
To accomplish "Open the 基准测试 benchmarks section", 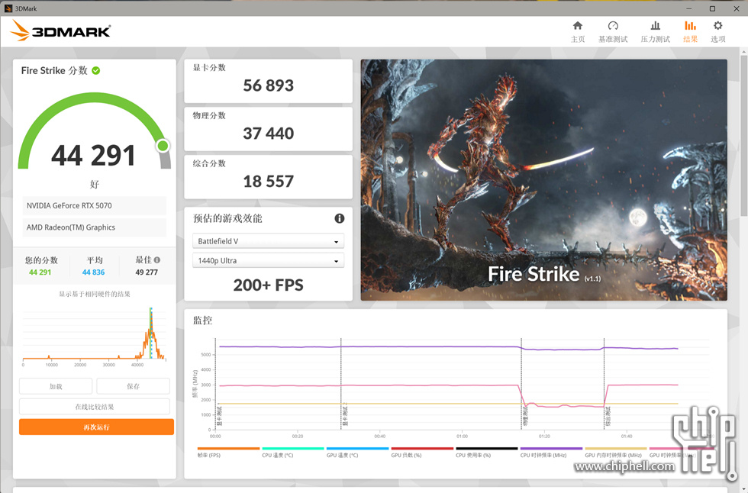I will pyautogui.click(x=613, y=31).
